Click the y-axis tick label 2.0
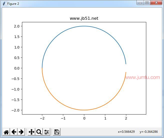 click(17, 26)
